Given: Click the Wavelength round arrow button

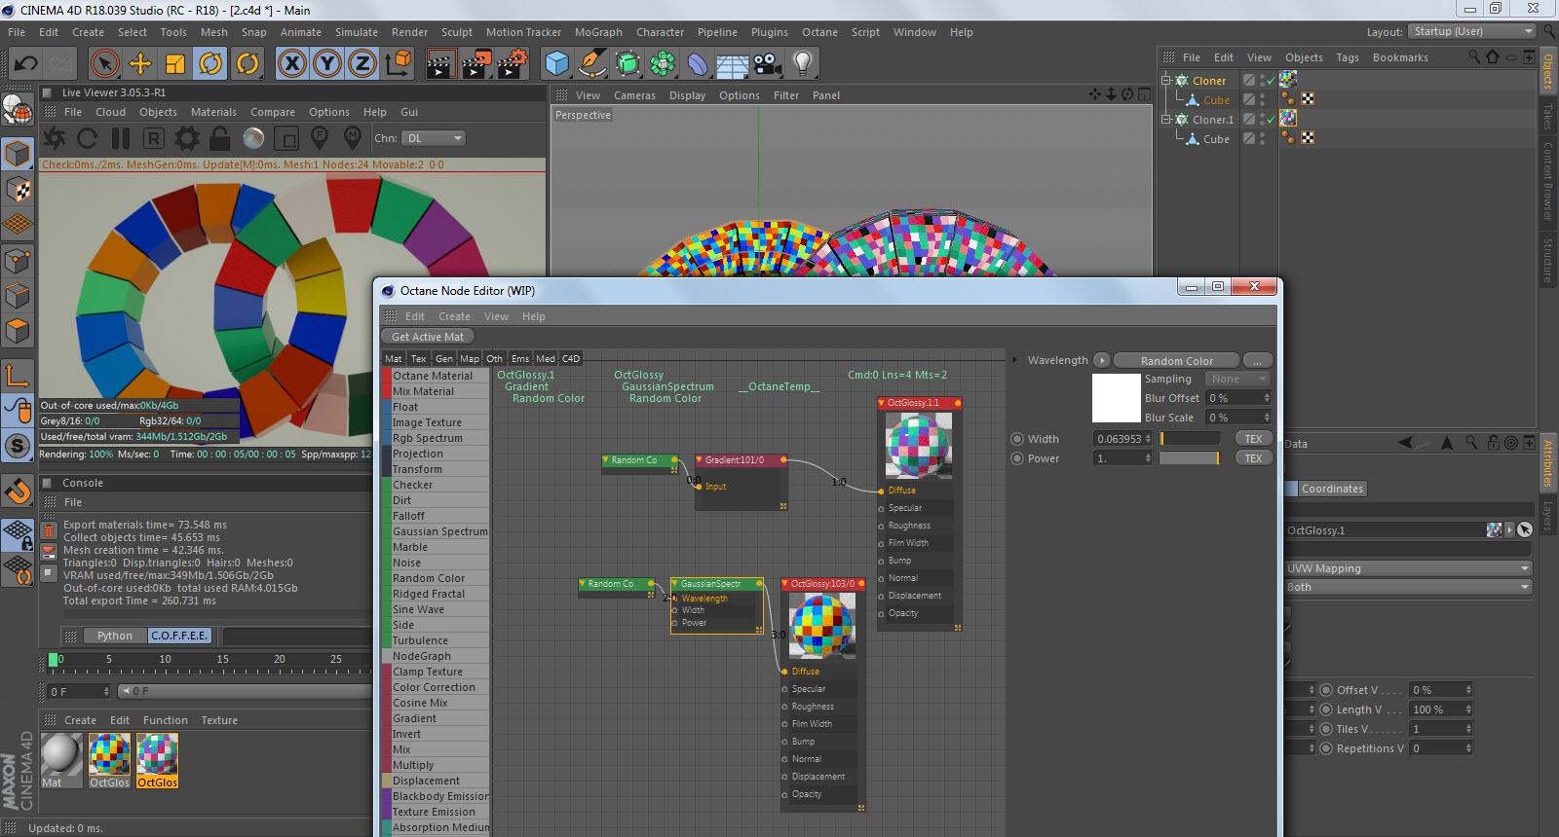Looking at the screenshot, I should coord(1101,360).
